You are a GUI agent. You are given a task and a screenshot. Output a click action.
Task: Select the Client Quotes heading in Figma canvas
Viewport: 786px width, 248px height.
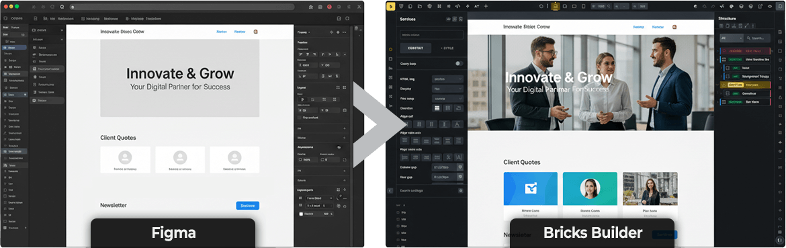pos(118,138)
